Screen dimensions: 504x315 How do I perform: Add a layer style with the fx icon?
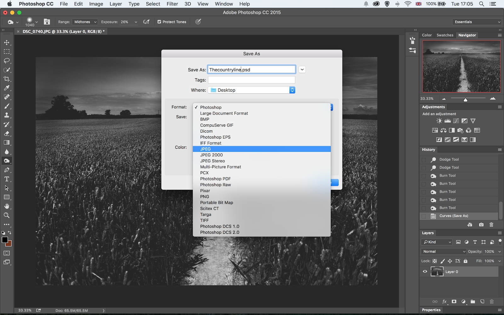[x=444, y=302]
